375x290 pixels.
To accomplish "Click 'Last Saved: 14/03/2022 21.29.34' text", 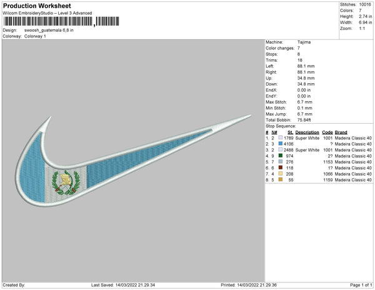I will coord(123,285).
